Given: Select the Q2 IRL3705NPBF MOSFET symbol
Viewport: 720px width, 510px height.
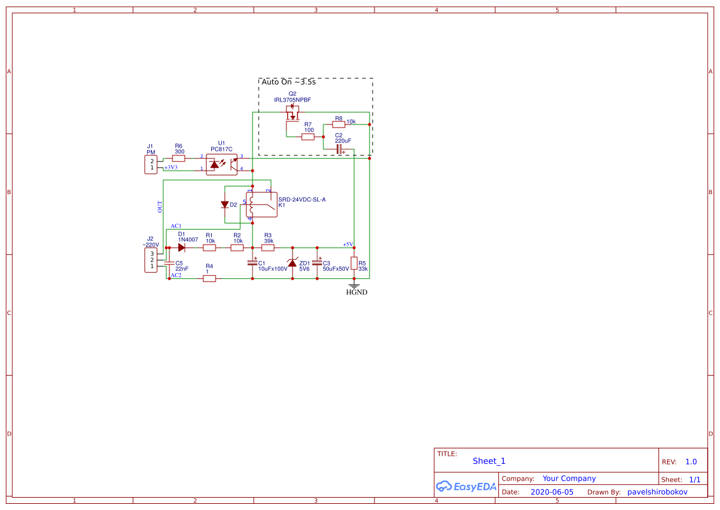Looking at the screenshot, I should pos(293,113).
